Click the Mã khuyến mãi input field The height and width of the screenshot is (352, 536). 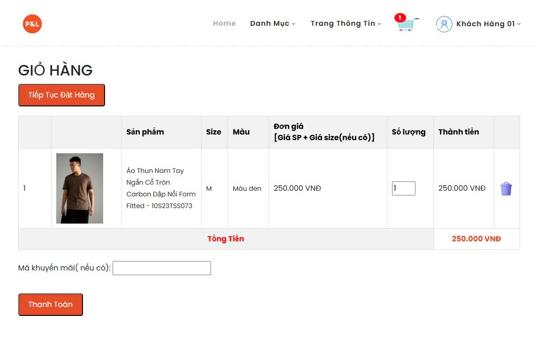(x=162, y=268)
